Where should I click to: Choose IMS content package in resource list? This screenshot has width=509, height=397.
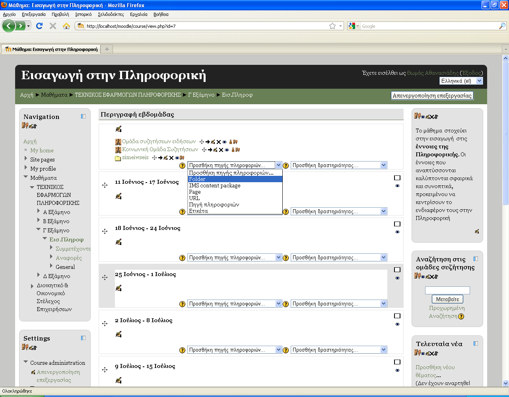point(235,185)
